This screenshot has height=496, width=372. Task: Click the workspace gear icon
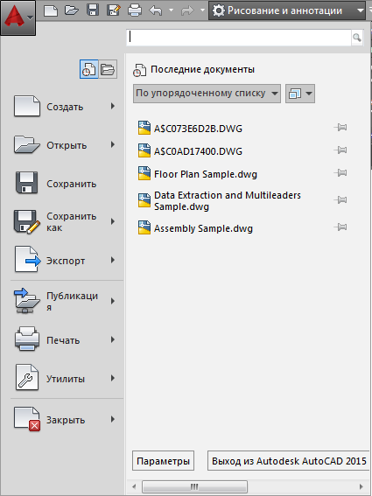218,10
